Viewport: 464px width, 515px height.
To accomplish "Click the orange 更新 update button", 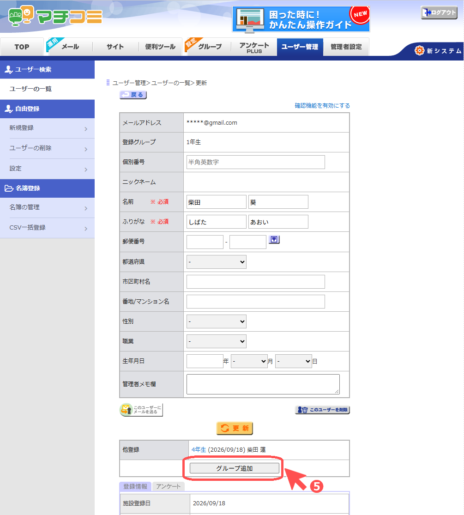I will pos(235,428).
